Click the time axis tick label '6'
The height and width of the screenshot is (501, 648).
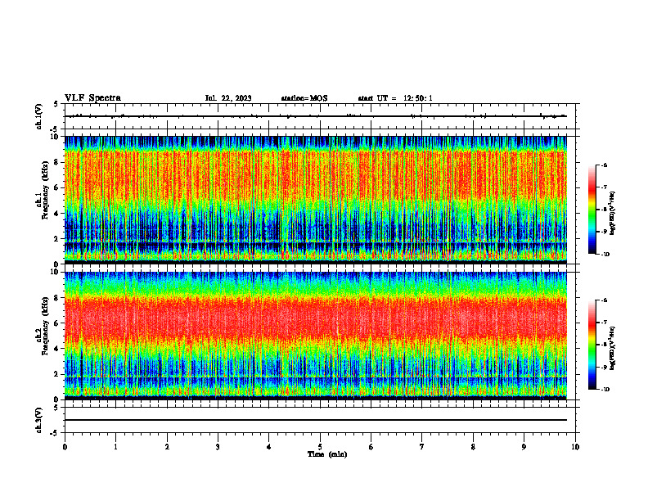click(x=371, y=447)
